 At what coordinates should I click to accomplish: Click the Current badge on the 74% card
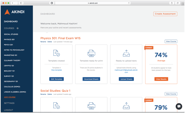pos(149,48)
